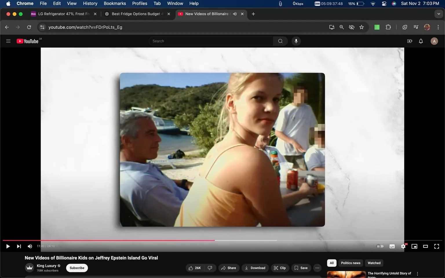The width and height of the screenshot is (445, 278).
Task: Open the YouTube settings gear in the player
Action: click(403, 246)
